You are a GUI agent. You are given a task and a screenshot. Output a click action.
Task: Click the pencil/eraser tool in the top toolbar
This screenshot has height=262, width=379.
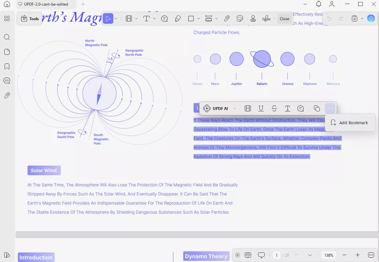[x=178, y=19]
